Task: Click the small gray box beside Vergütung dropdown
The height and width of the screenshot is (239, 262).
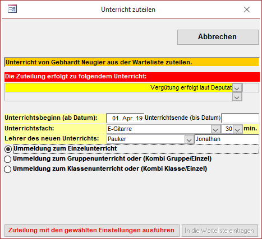Action: point(251,88)
